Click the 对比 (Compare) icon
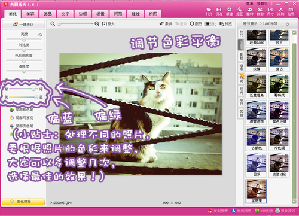The width and height of the screenshot is (299, 216). (x=210, y=24)
